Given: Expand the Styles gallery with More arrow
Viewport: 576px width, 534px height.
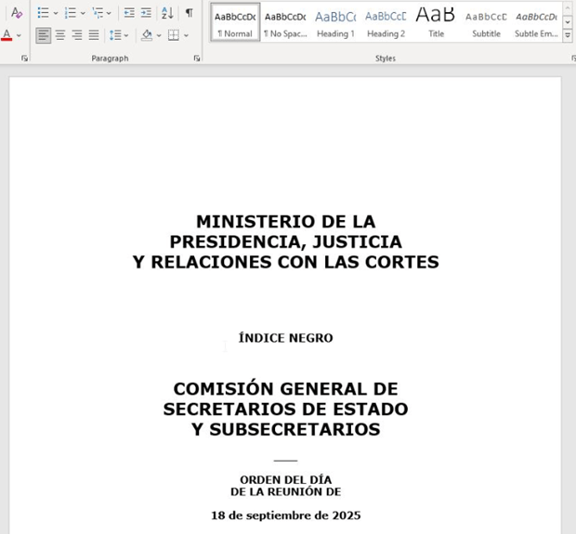Looking at the screenshot, I should [568, 34].
